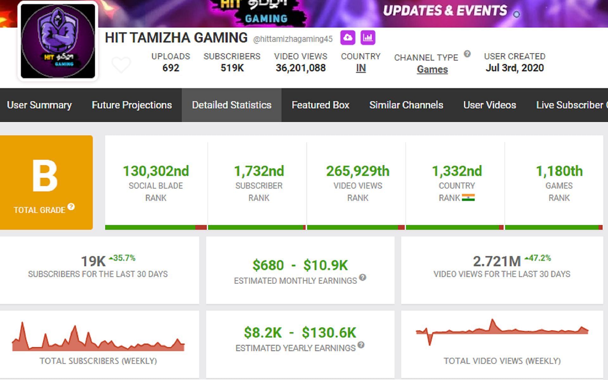Open the Featured Box tab
Image resolution: width=608 pixels, height=380 pixels.
[x=320, y=105]
